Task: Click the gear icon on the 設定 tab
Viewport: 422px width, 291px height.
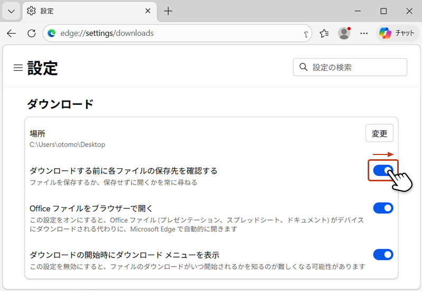Action: tap(31, 11)
